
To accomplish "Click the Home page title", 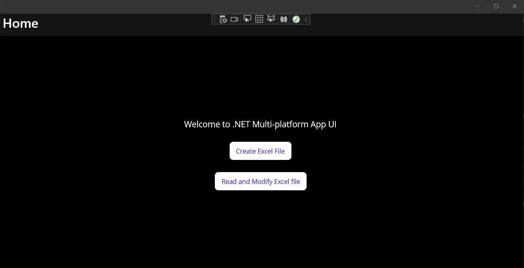I will pos(20,23).
